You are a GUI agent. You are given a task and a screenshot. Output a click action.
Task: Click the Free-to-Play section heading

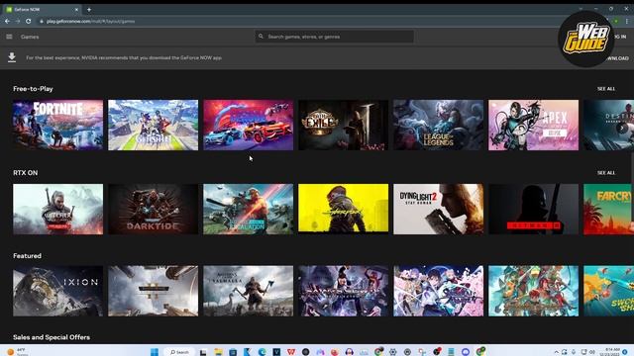pos(33,89)
